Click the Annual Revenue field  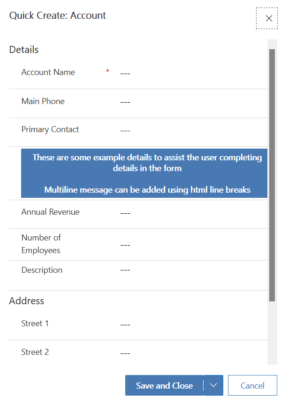point(188,213)
